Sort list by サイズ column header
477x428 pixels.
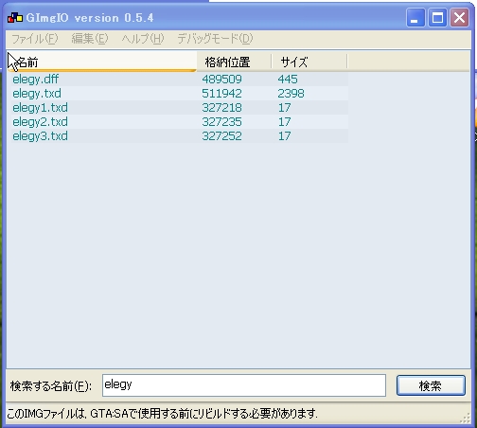point(309,62)
